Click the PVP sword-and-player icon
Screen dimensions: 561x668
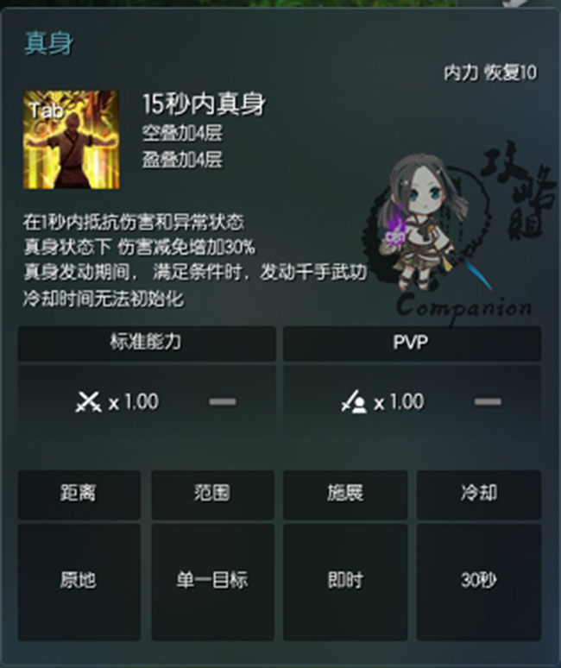point(354,401)
